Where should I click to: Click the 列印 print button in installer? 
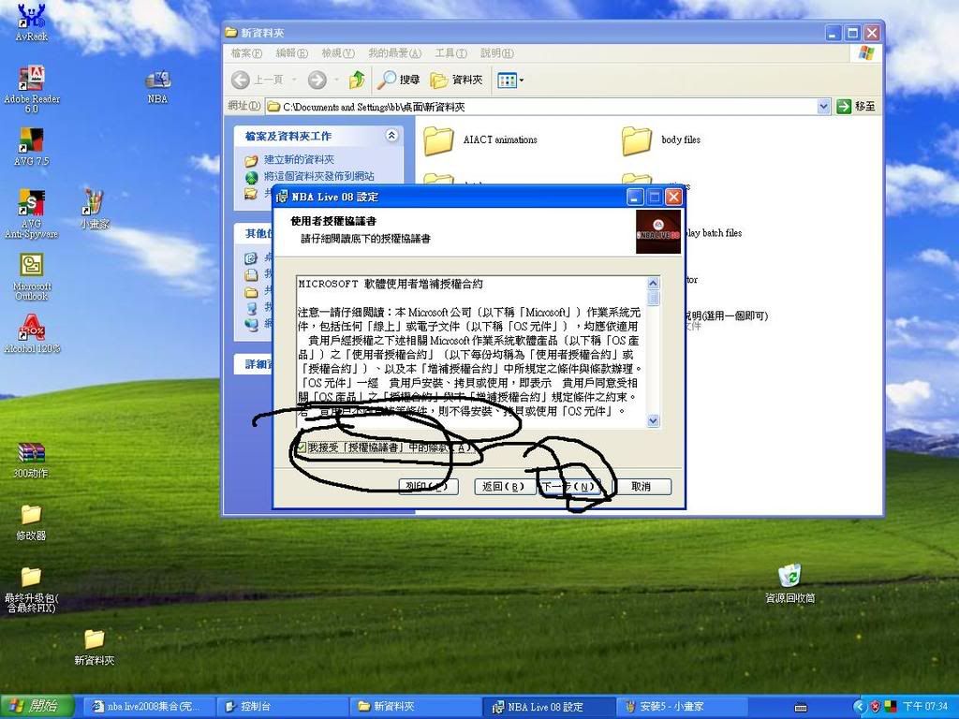coord(428,486)
